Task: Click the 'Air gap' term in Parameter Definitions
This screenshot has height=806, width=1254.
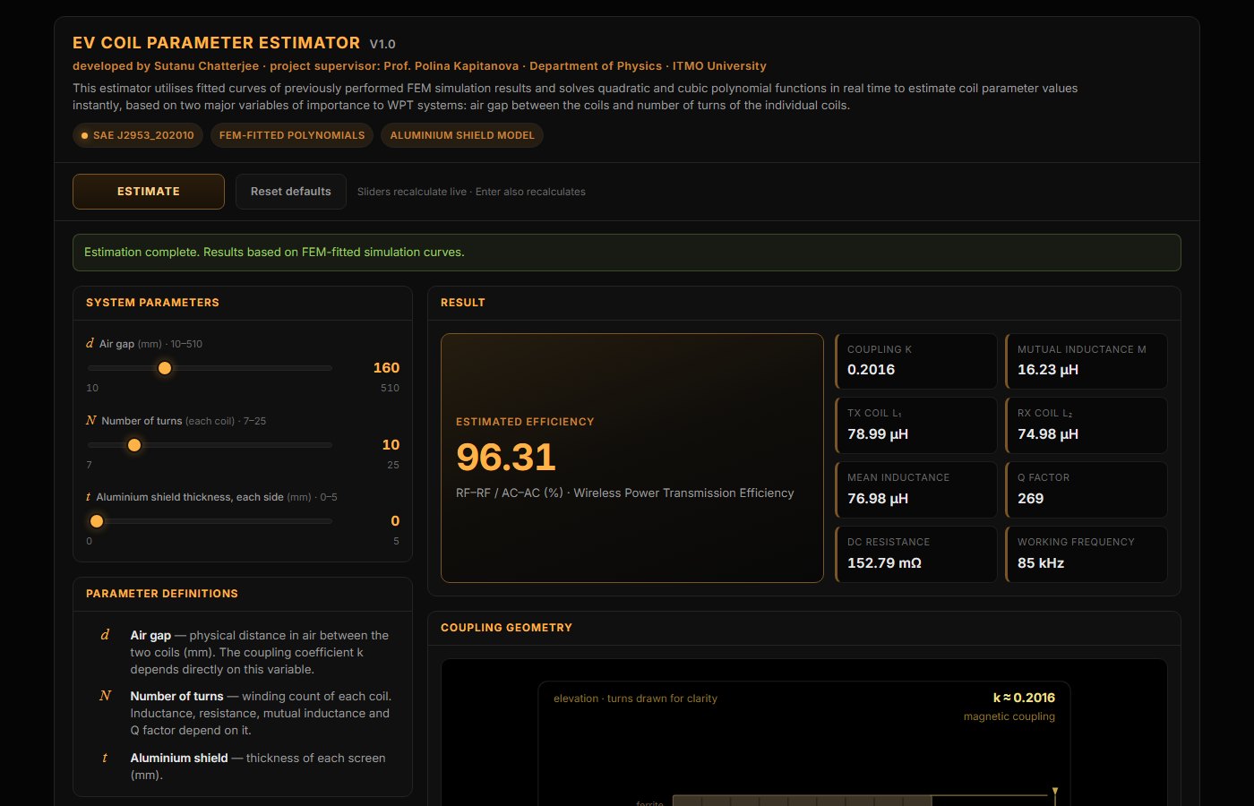Action: coord(150,635)
